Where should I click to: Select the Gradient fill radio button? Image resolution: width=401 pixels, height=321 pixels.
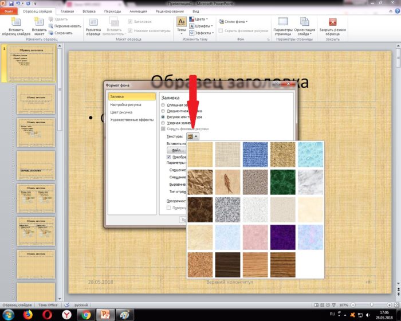coord(163,111)
